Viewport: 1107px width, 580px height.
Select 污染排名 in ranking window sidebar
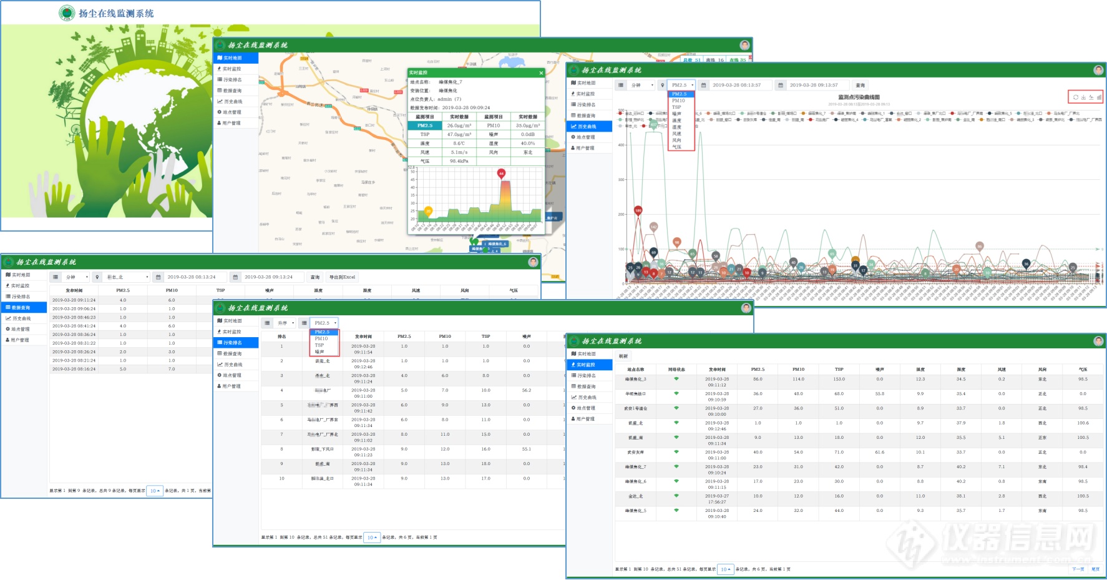pyautogui.click(x=236, y=343)
